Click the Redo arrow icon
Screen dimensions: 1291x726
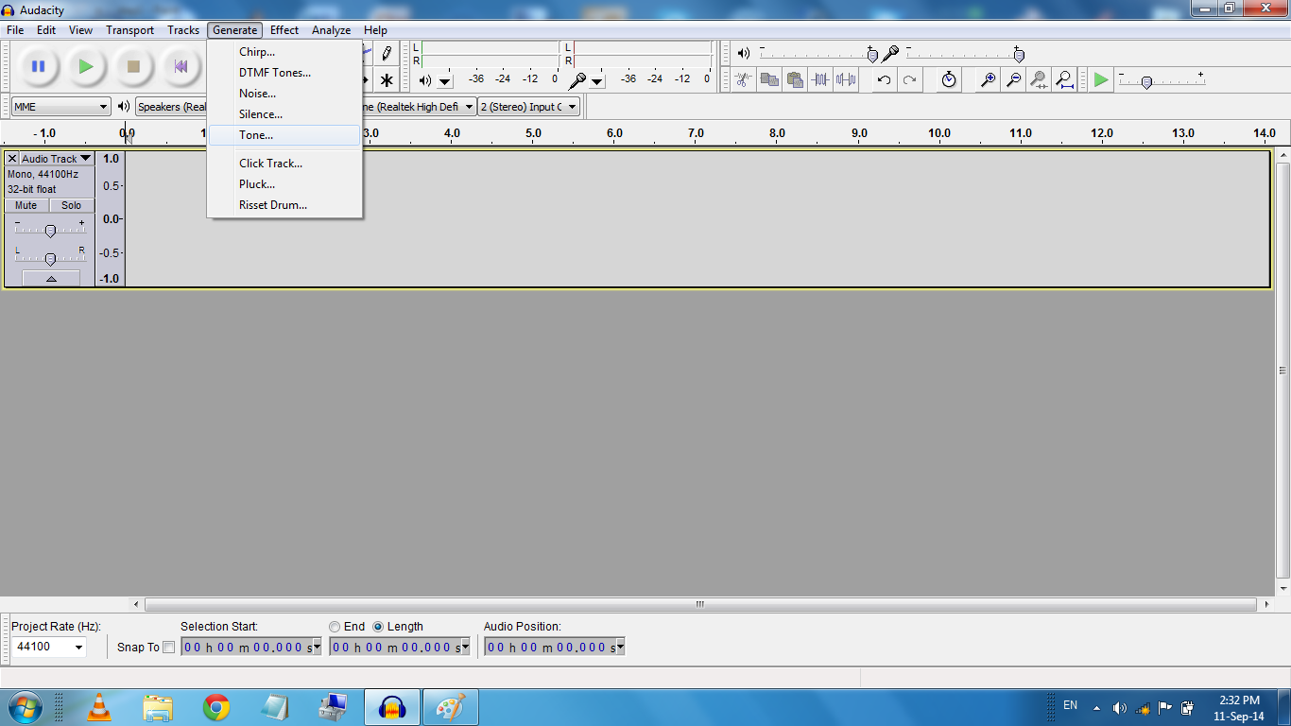pos(909,79)
